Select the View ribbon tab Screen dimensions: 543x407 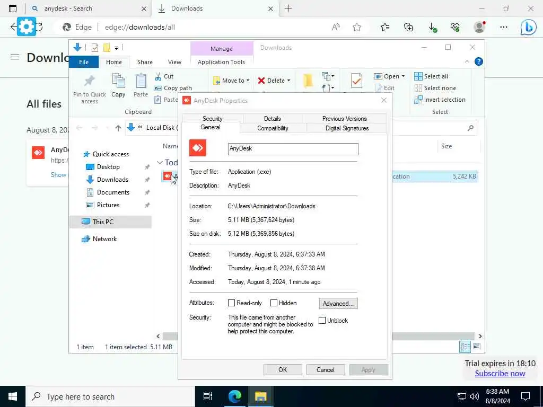174,62
